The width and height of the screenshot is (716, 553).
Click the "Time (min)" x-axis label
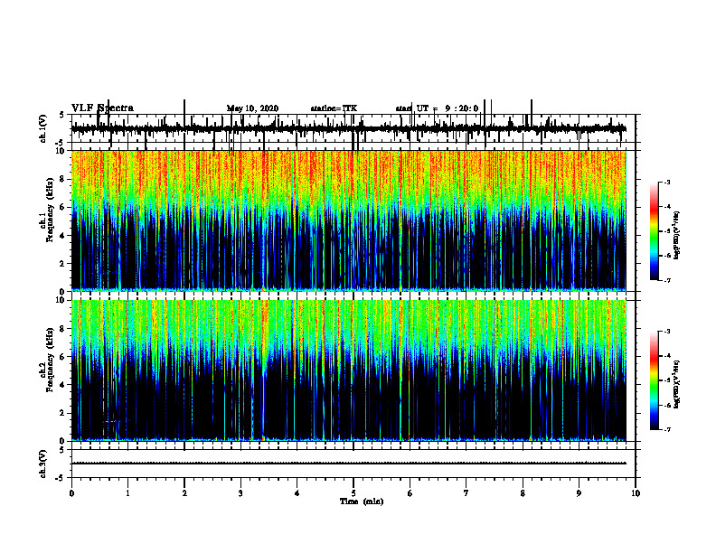[362, 501]
